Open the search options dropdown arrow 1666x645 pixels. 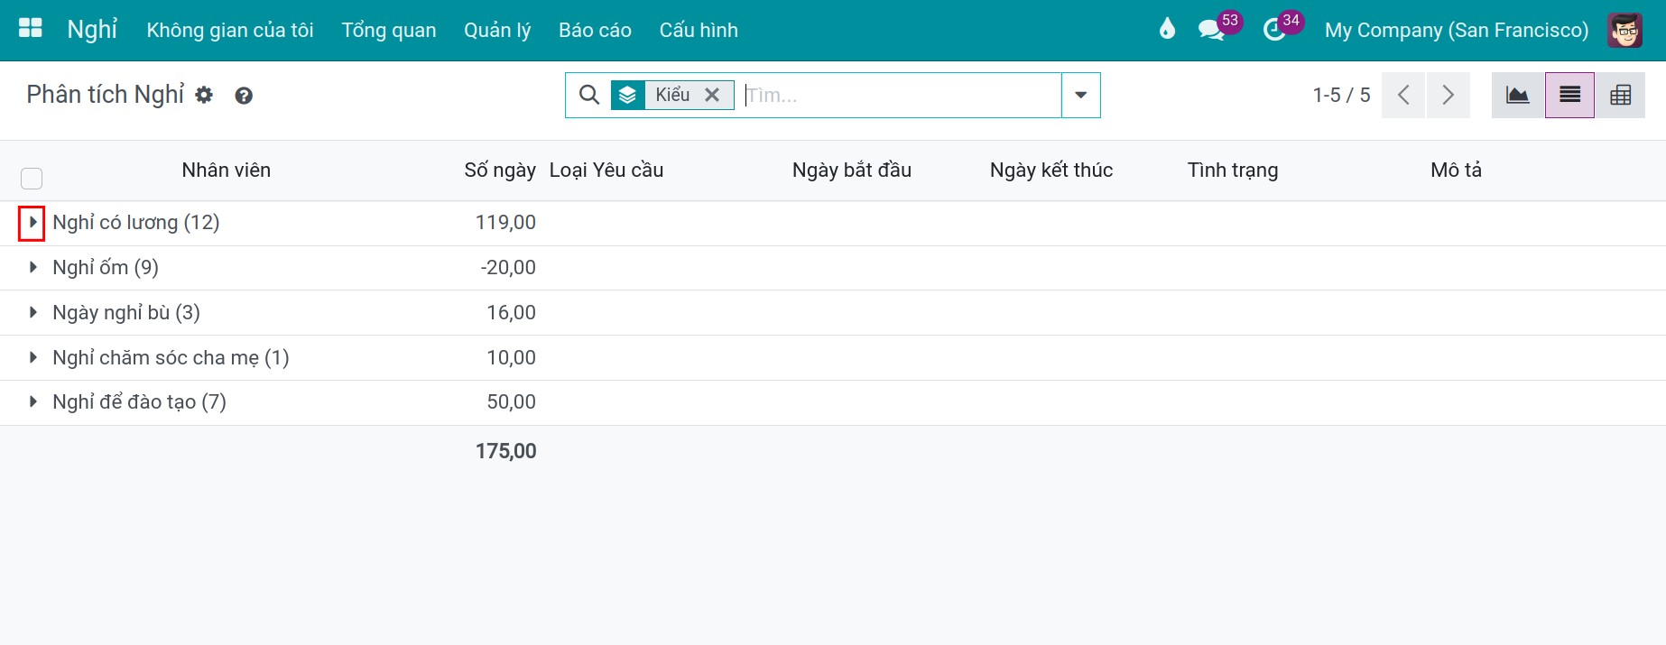coord(1080,95)
